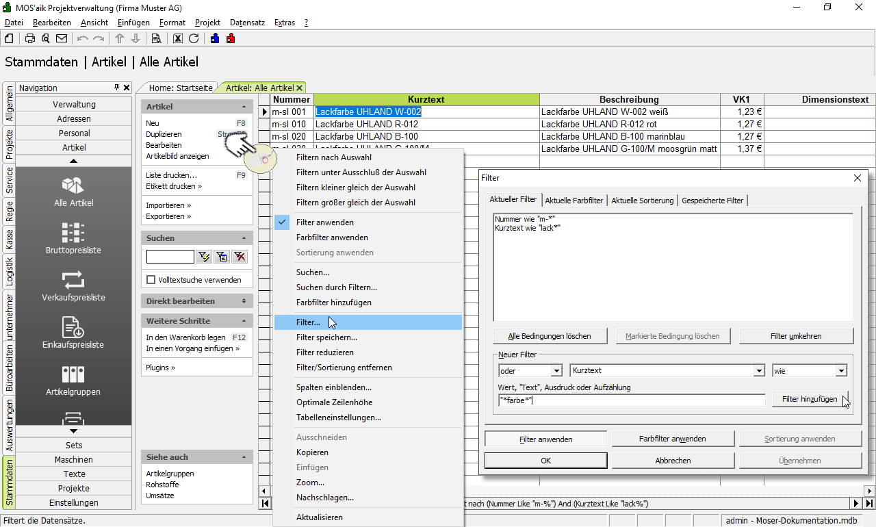Collapse the Suchen panel section
The image size is (876, 527).
tap(244, 238)
